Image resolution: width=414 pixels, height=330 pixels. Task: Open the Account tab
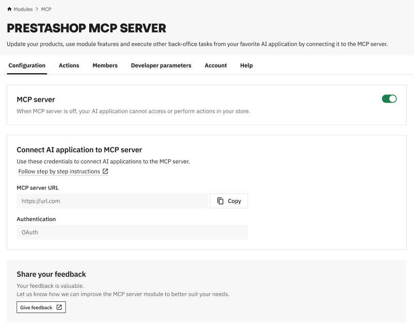[216, 65]
